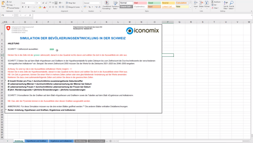Align text to the bottom

click(56, 3)
